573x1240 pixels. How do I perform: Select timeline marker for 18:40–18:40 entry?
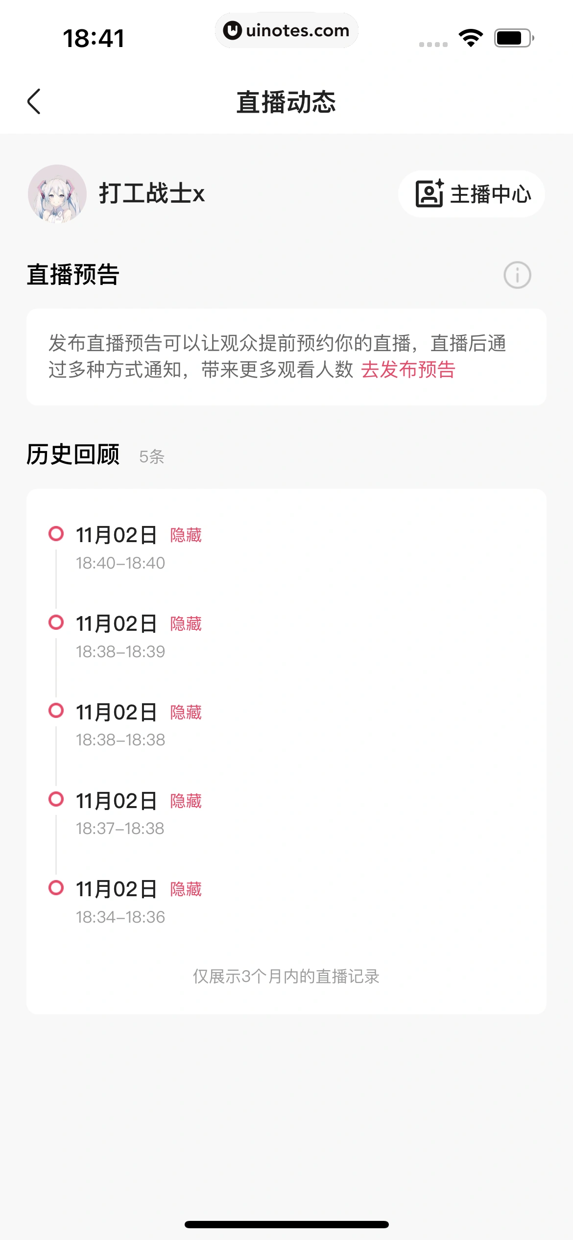tap(56, 533)
